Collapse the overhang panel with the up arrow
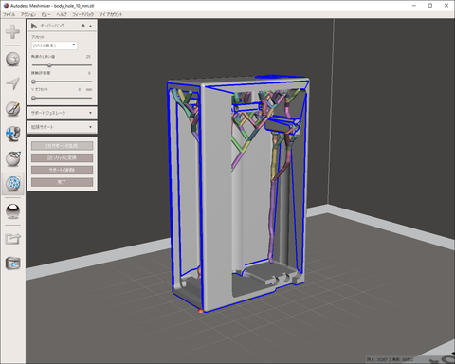 [90, 26]
